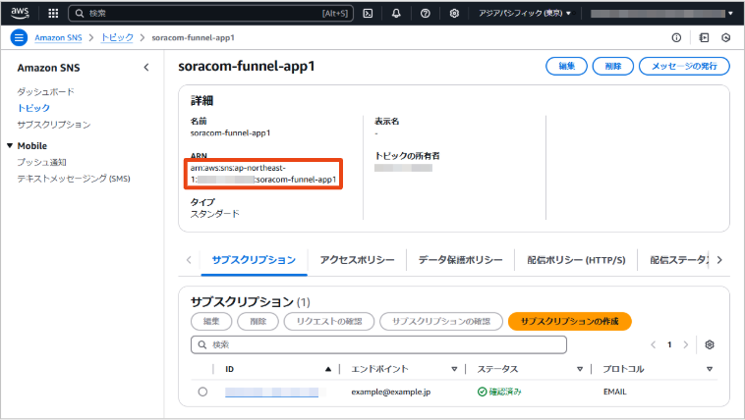Open サブスクリプション in the sidebar

tap(54, 125)
